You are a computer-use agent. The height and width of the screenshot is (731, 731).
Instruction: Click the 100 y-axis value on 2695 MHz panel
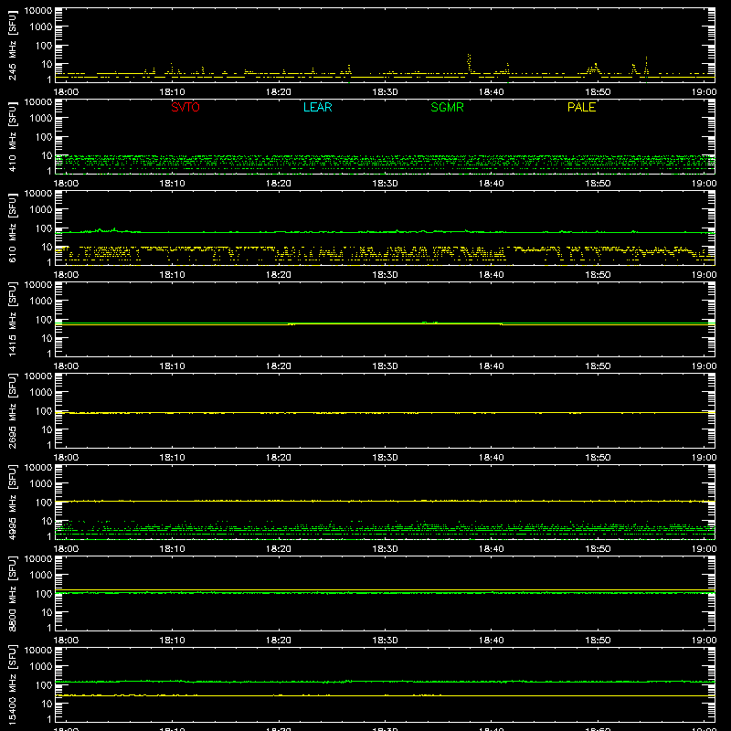(44, 411)
